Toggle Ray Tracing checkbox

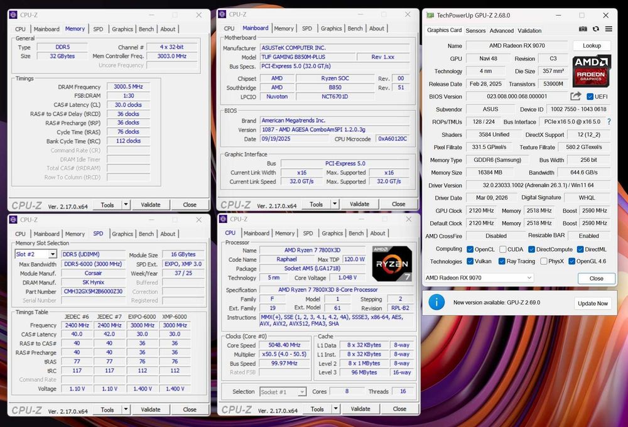click(x=502, y=261)
